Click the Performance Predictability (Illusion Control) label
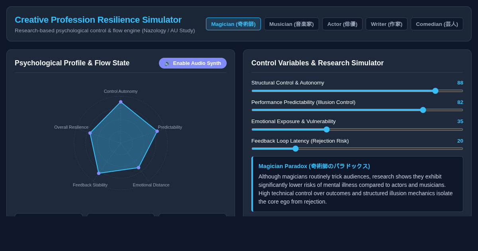This screenshot has width=478, height=251. (x=303, y=102)
